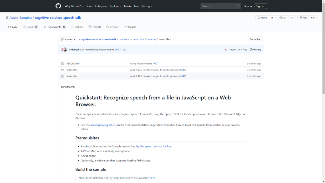Click the failed status X icon
Image resolution: width=325 pixels, height=183 pixels.
click(226, 50)
